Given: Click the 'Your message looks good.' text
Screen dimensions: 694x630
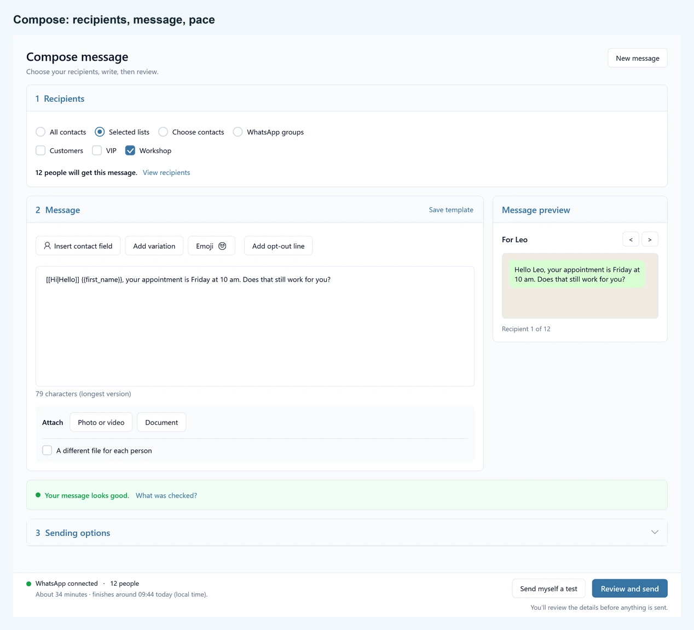Looking at the screenshot, I should tap(87, 495).
